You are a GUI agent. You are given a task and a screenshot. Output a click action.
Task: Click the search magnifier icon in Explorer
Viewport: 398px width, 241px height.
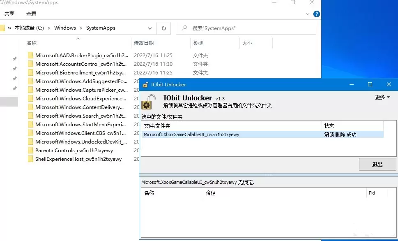pyautogui.click(x=184, y=28)
